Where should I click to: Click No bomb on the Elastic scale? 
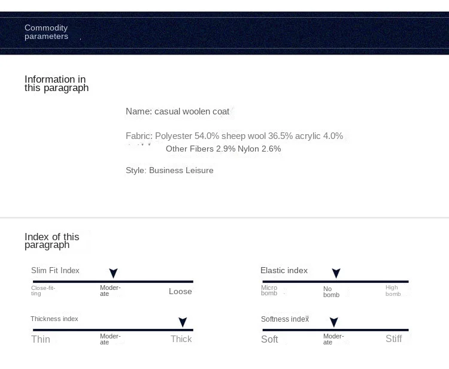coord(331,292)
